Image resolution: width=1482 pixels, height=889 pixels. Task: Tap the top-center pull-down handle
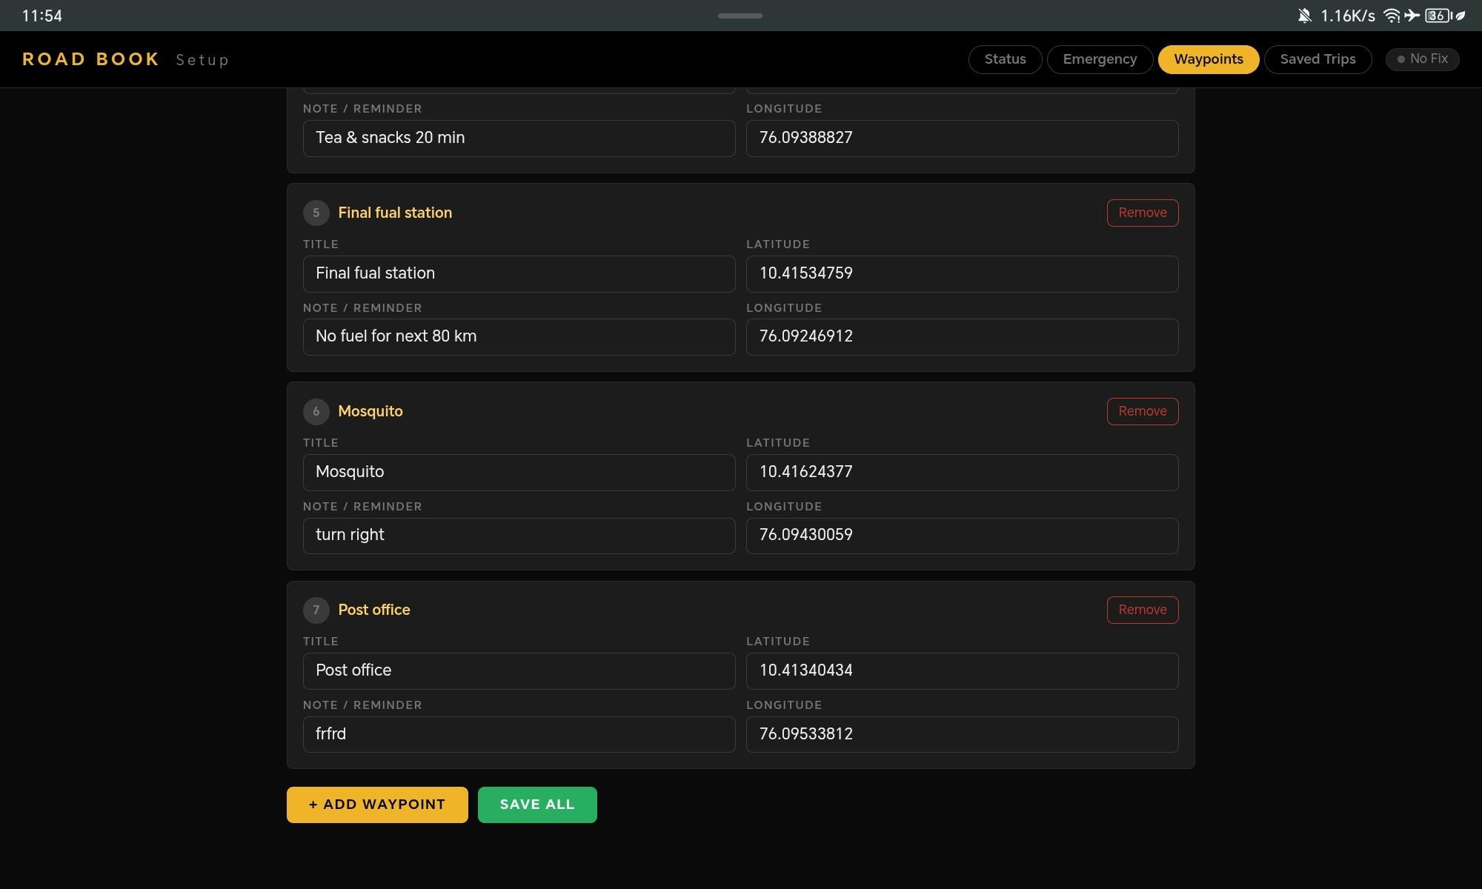click(x=740, y=16)
